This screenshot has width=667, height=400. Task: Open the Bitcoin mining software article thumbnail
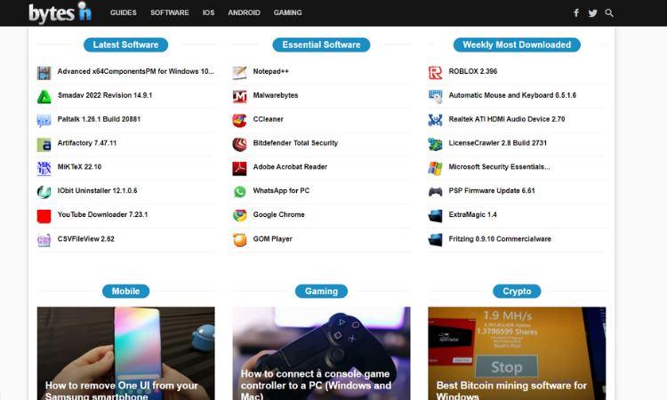pos(517,353)
